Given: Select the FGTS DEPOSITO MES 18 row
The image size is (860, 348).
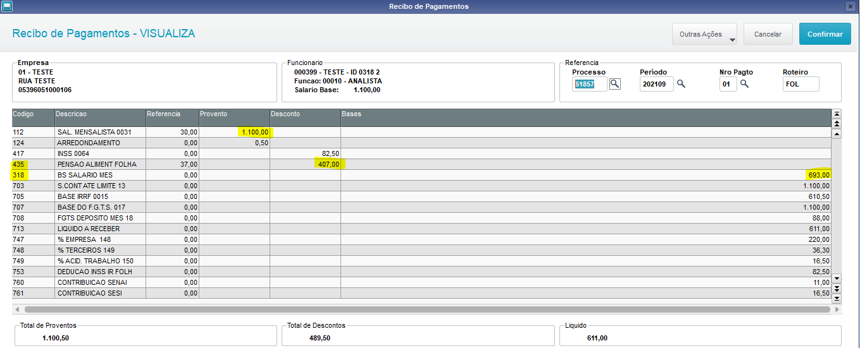Looking at the screenshot, I should coord(421,218).
